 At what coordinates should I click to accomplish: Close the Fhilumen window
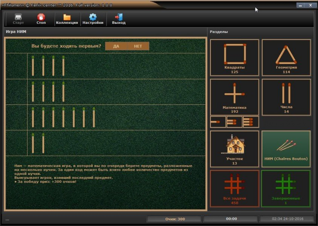[x=310, y=6]
